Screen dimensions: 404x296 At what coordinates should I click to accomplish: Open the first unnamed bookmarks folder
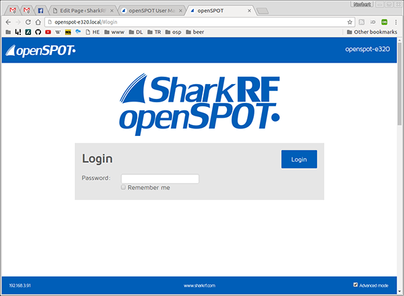pyautogui.click(x=8, y=32)
